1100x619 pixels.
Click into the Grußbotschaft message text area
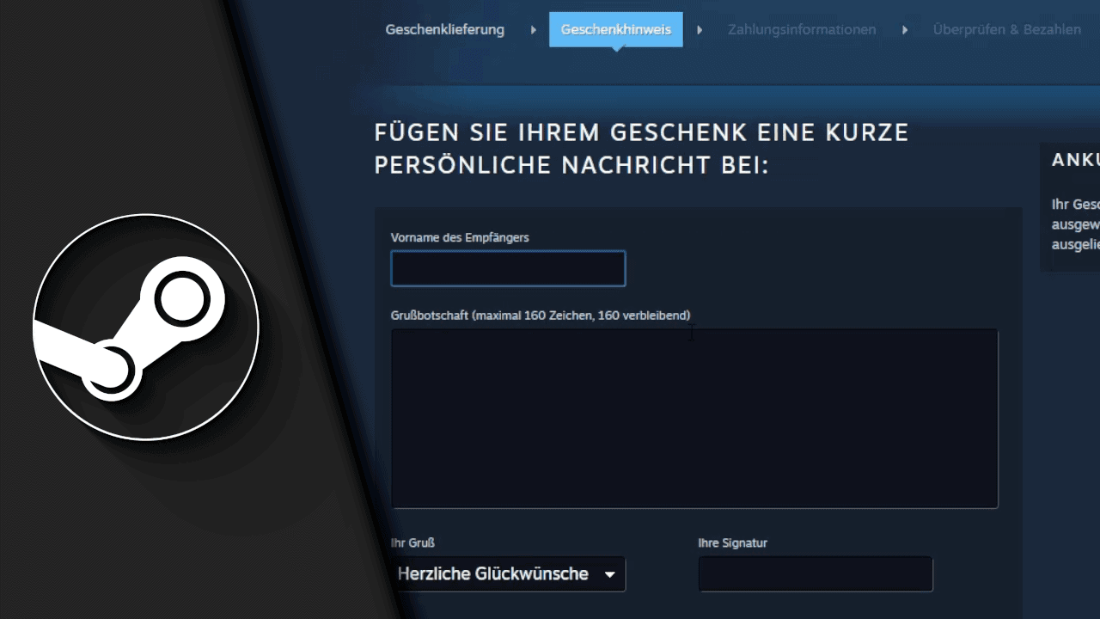(x=694, y=418)
